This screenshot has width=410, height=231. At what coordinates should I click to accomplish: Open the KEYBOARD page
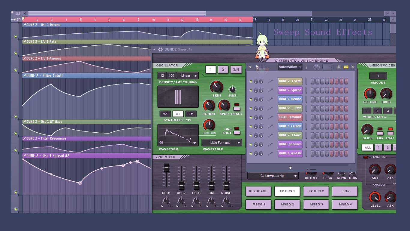click(258, 191)
